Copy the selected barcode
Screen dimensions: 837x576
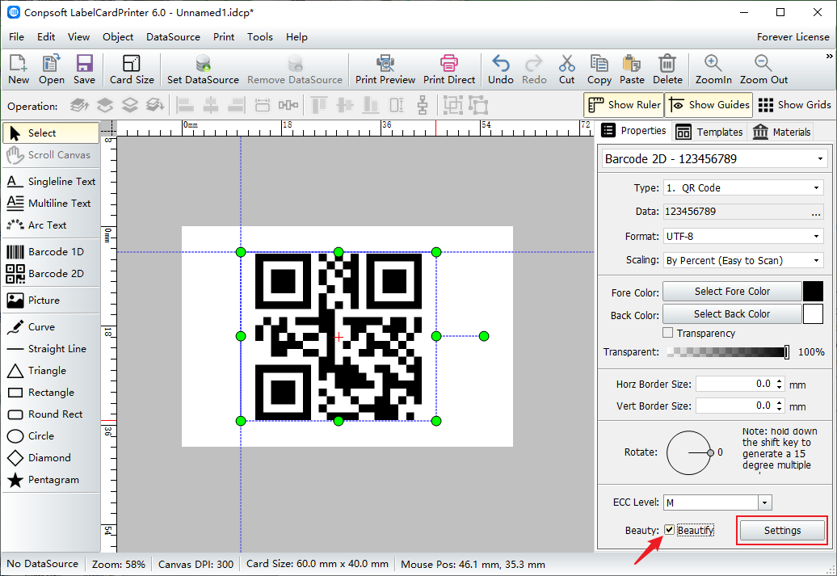click(x=599, y=69)
